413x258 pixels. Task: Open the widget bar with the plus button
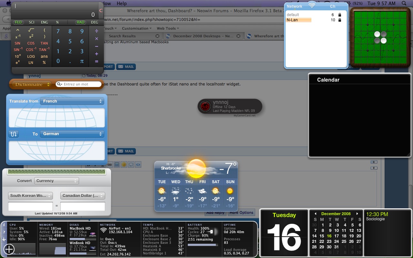point(9,249)
